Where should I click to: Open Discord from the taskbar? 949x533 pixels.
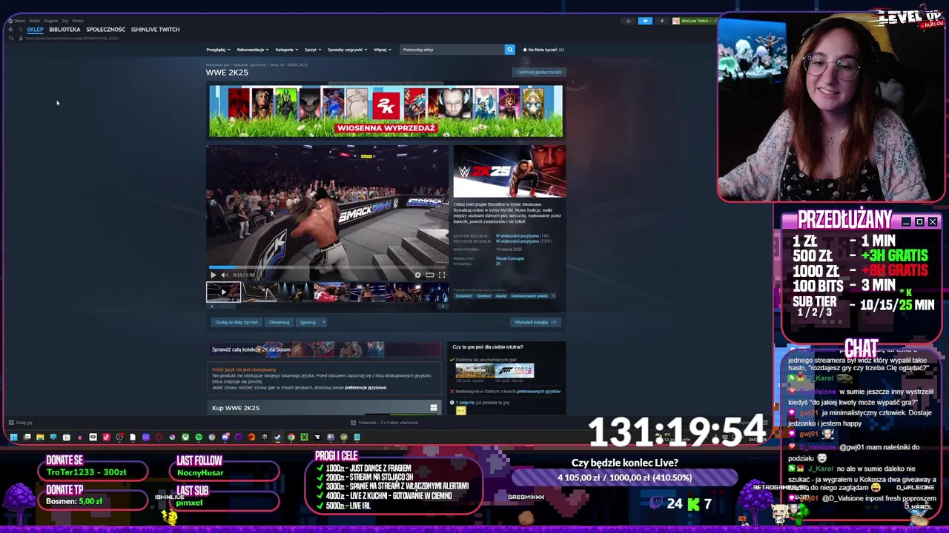[225, 437]
